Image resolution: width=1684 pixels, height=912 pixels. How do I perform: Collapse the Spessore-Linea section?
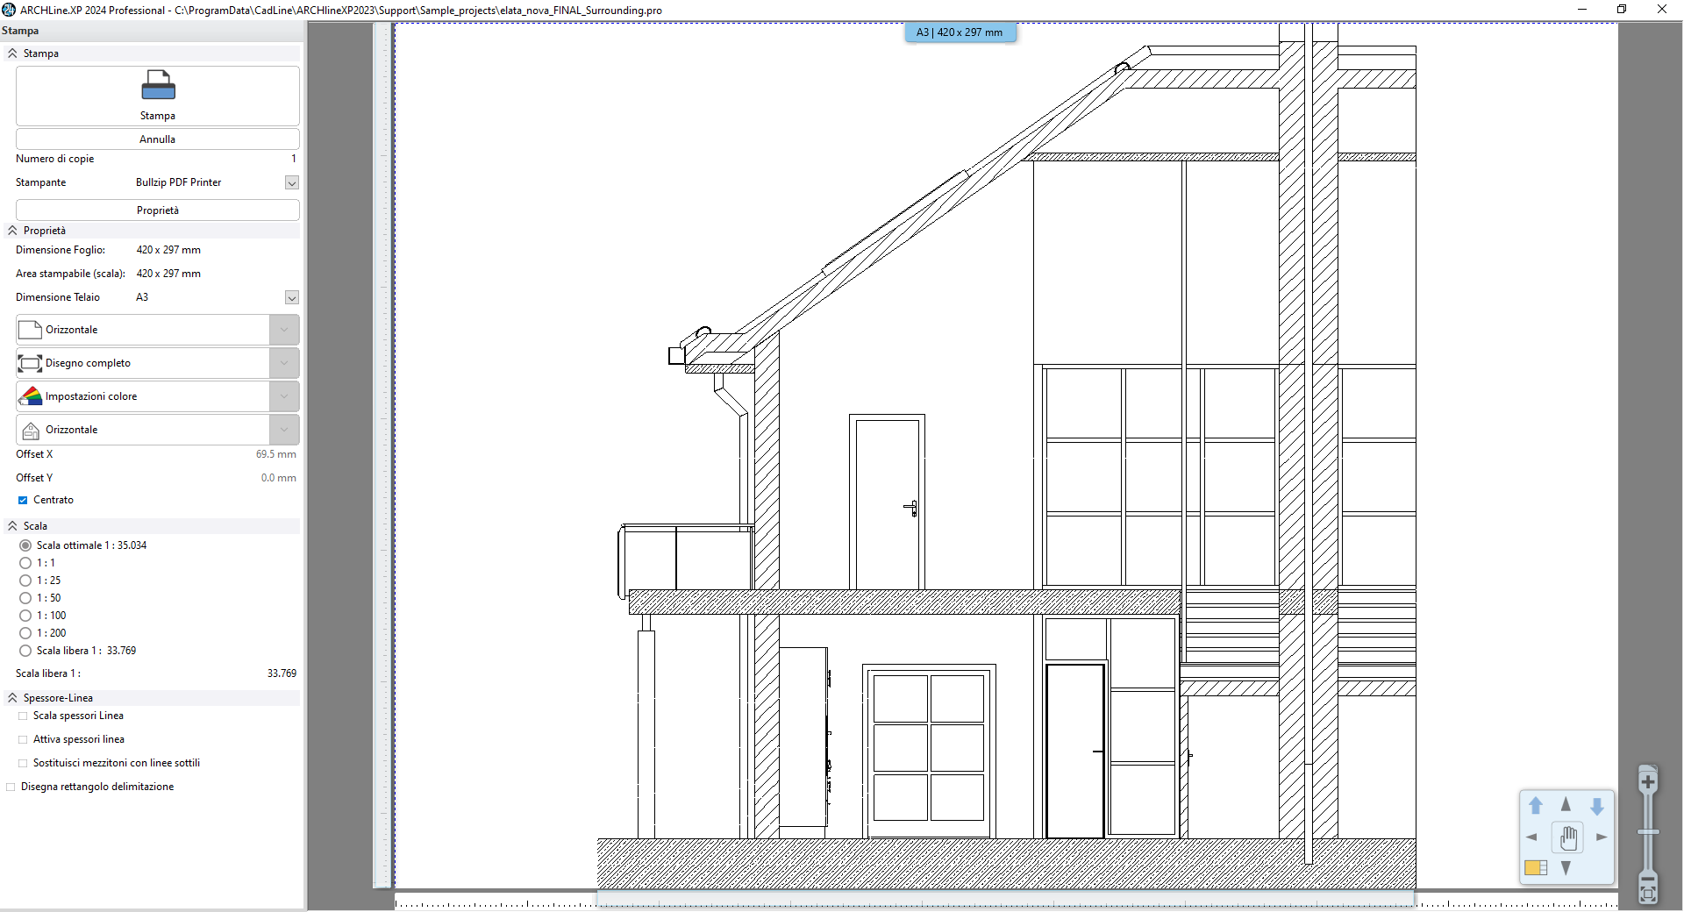(13, 698)
